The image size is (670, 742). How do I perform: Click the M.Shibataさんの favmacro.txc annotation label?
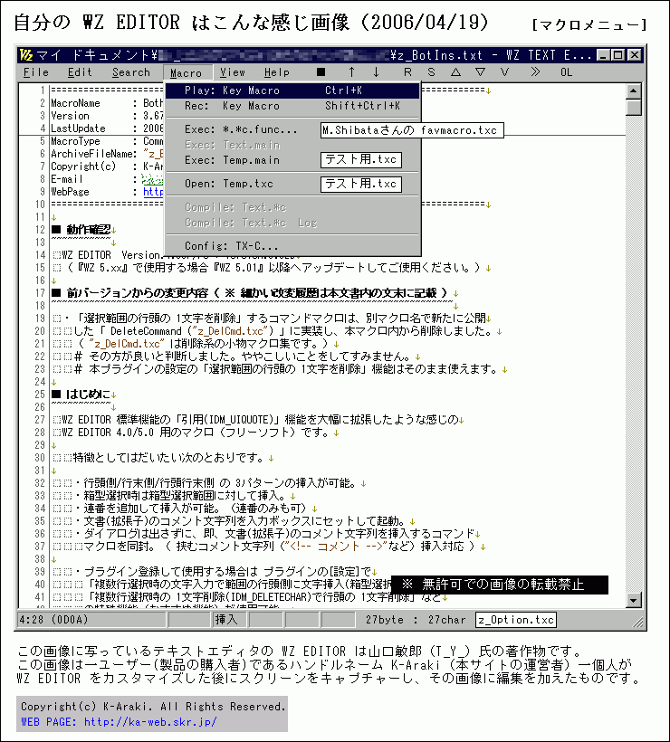(411, 130)
